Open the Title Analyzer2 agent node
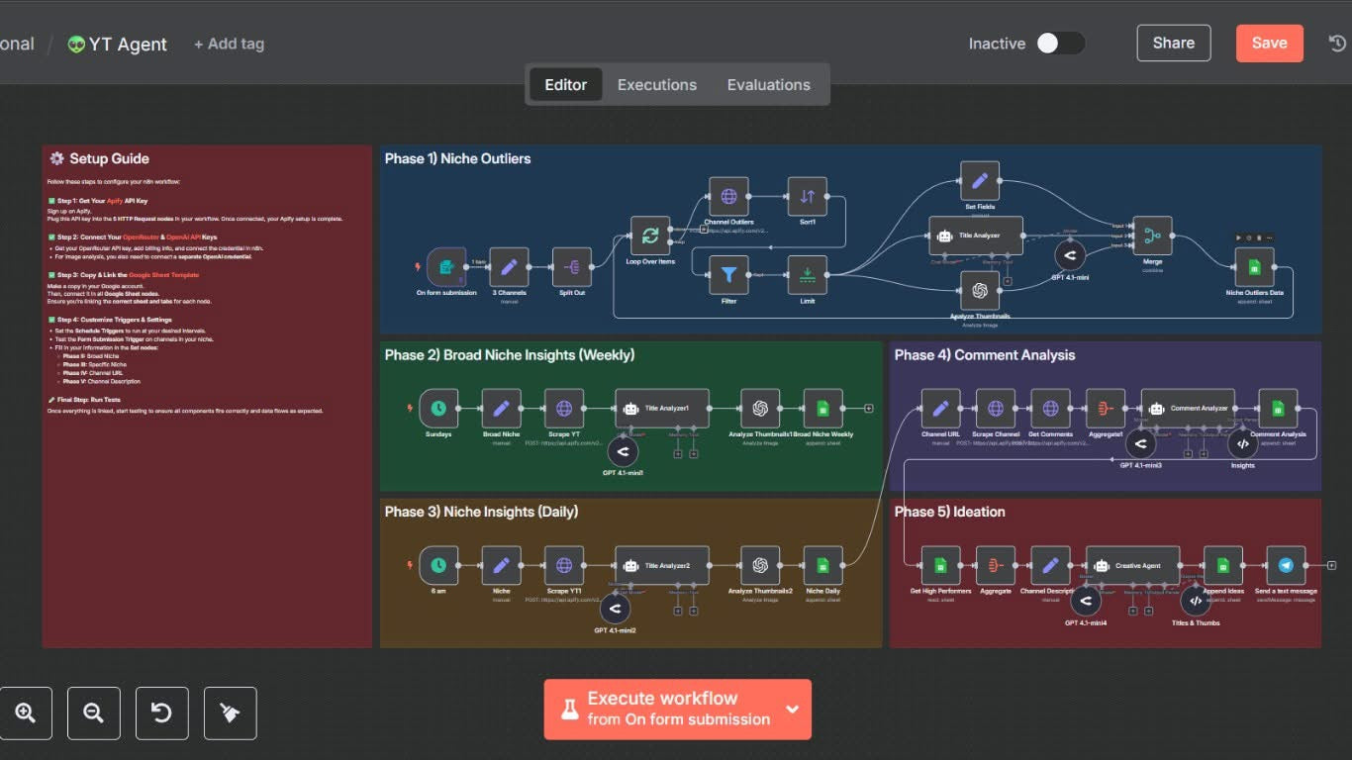 click(662, 565)
